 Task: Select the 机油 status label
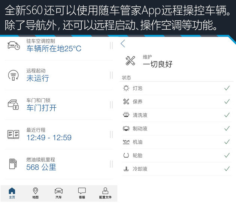pyautogui.click(x=137, y=142)
